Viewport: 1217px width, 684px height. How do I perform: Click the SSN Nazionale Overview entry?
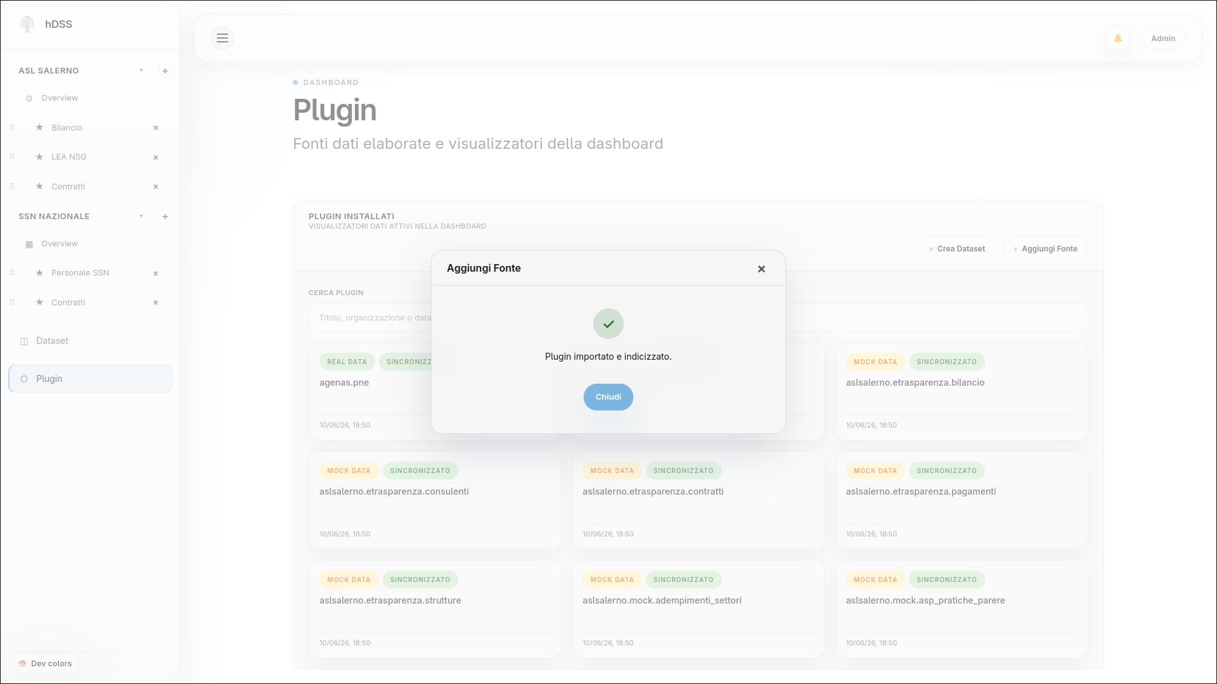(60, 244)
